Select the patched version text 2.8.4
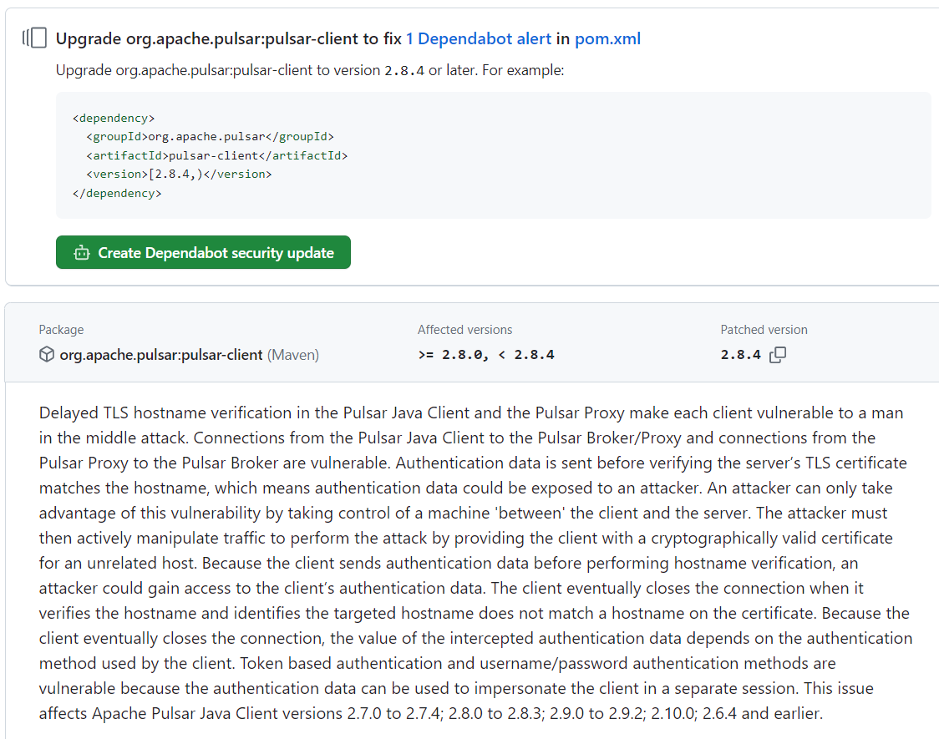 740,354
